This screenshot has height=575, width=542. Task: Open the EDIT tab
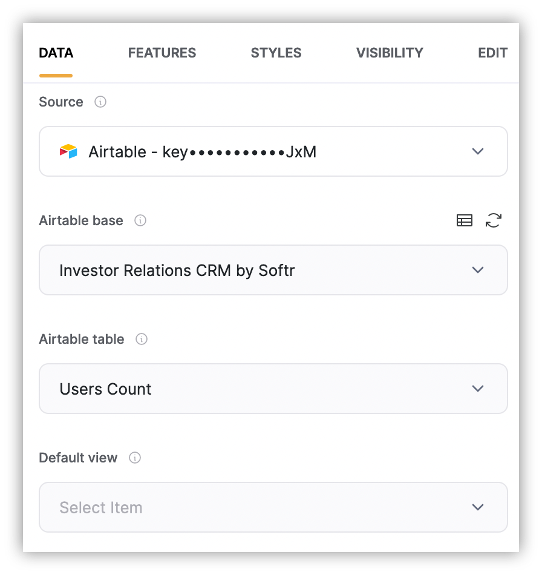[x=492, y=53]
